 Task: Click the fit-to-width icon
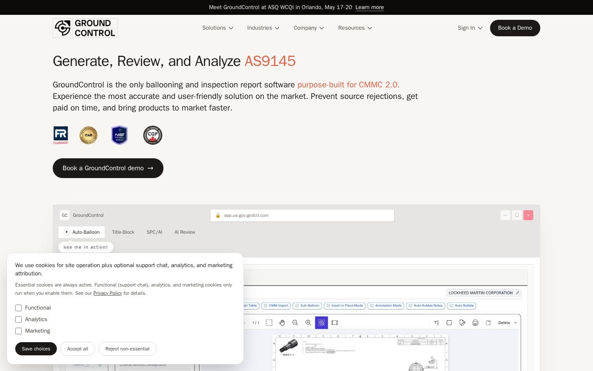coord(335,323)
